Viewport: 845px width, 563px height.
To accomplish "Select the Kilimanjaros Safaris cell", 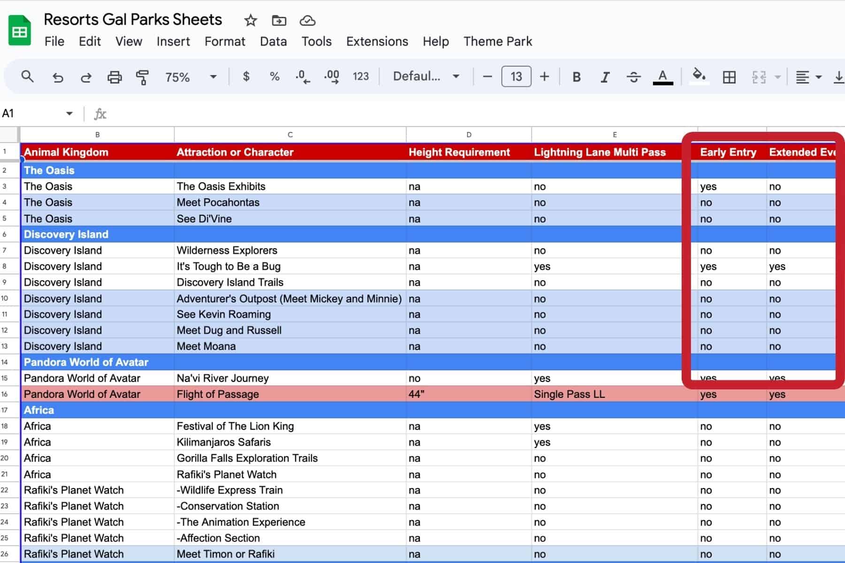I will coord(290,442).
